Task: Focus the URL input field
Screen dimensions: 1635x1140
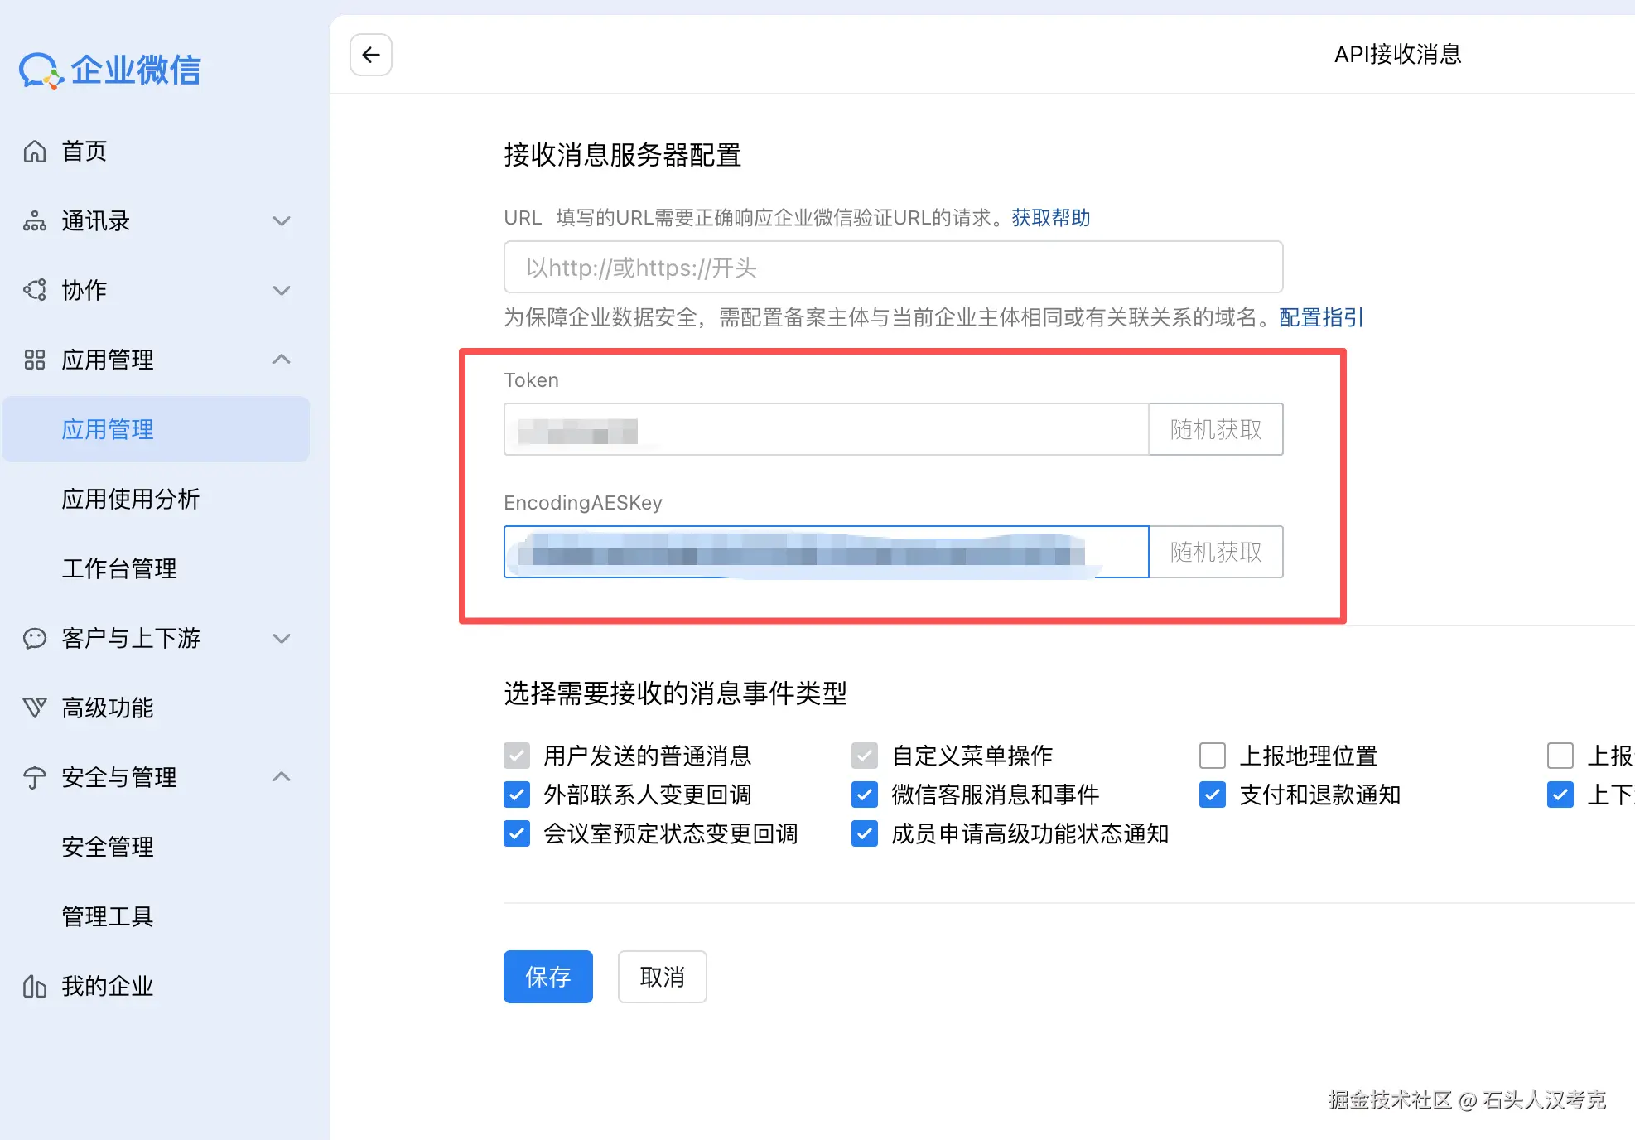Action: point(893,268)
